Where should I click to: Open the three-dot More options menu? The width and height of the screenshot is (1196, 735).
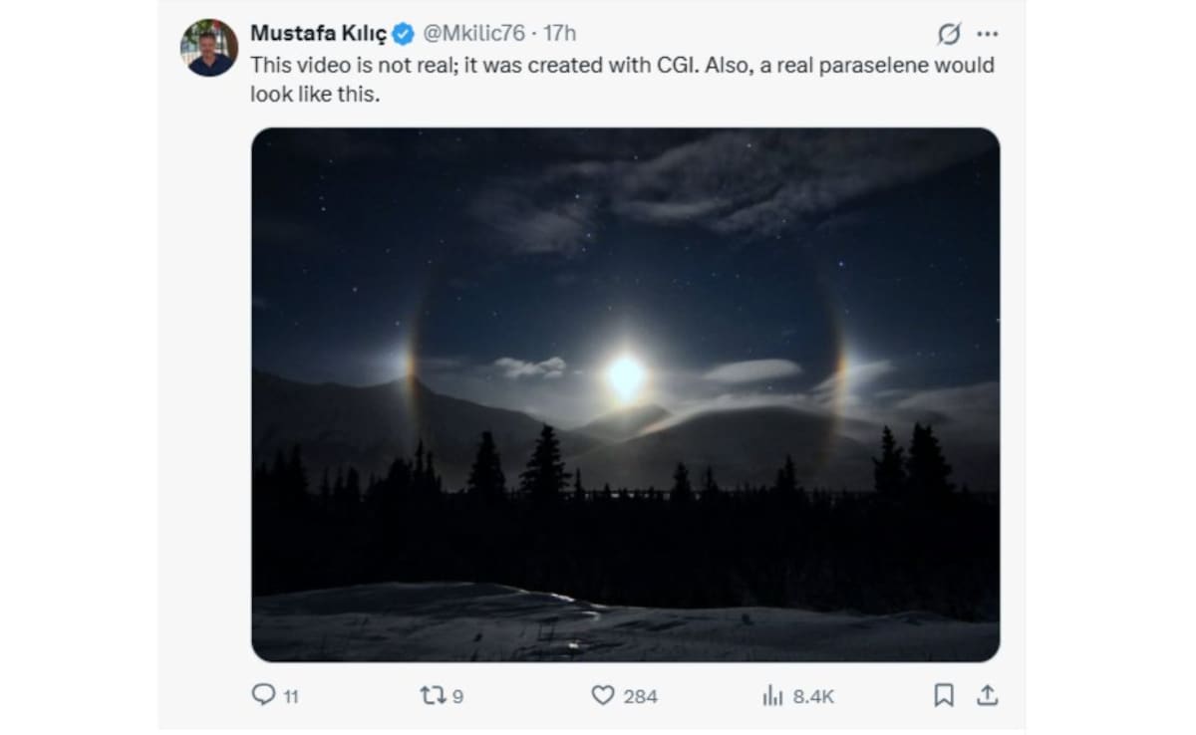pyautogui.click(x=987, y=34)
